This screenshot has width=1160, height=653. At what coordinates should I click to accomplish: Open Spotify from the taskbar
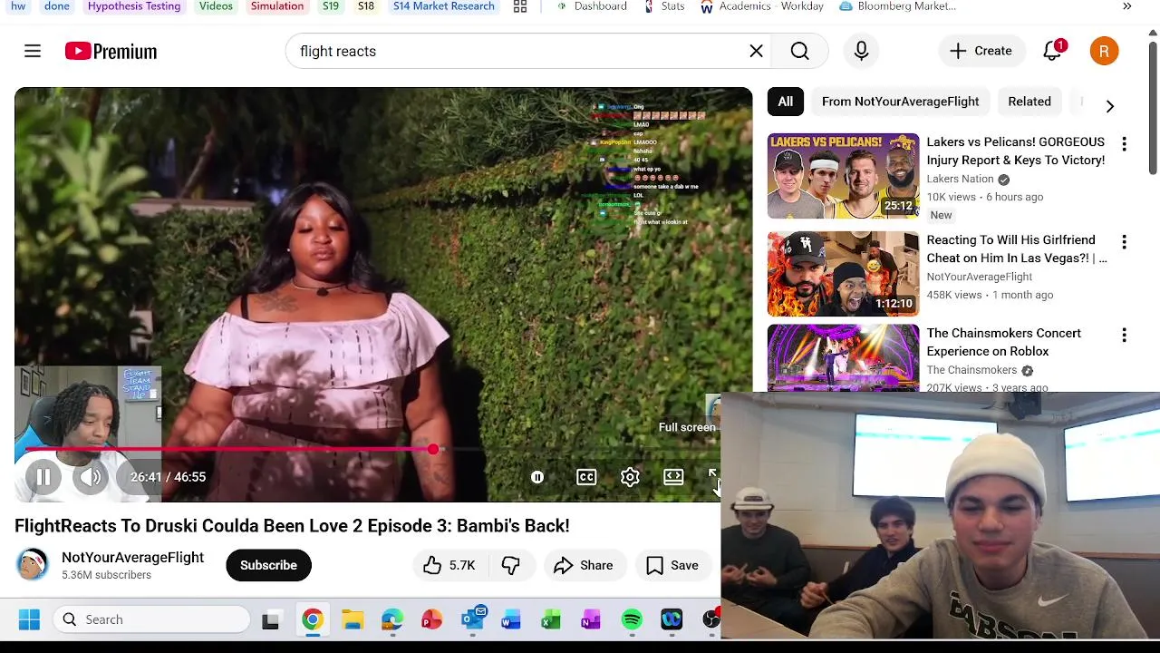[x=632, y=619]
